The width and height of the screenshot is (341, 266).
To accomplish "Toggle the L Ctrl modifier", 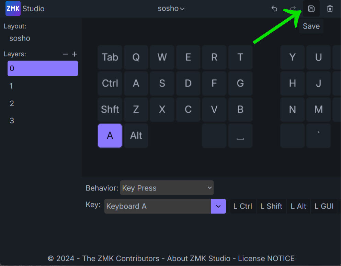I will coord(243,206).
